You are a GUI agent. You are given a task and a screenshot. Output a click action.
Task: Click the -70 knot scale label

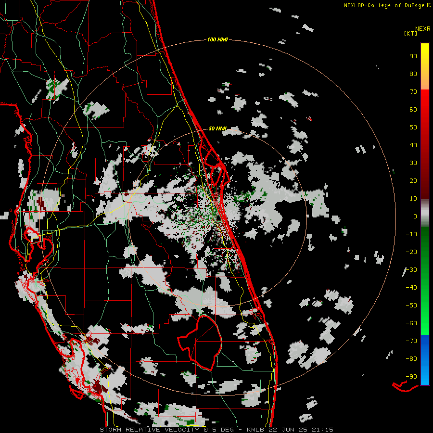(411, 341)
